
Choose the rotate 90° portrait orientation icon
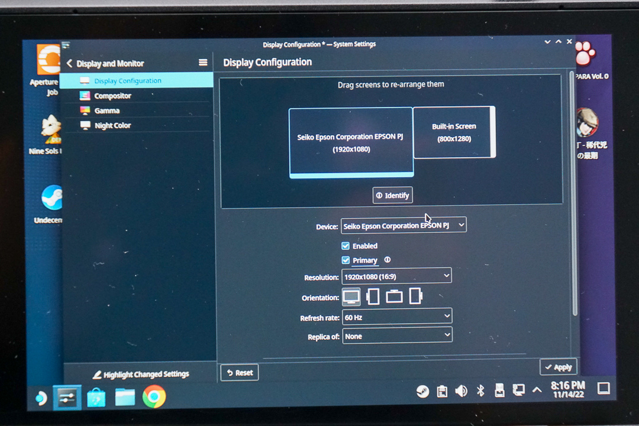(x=373, y=297)
